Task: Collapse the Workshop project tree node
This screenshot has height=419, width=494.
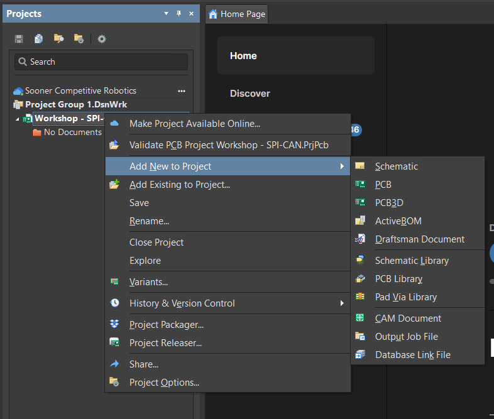Action: click(x=18, y=119)
